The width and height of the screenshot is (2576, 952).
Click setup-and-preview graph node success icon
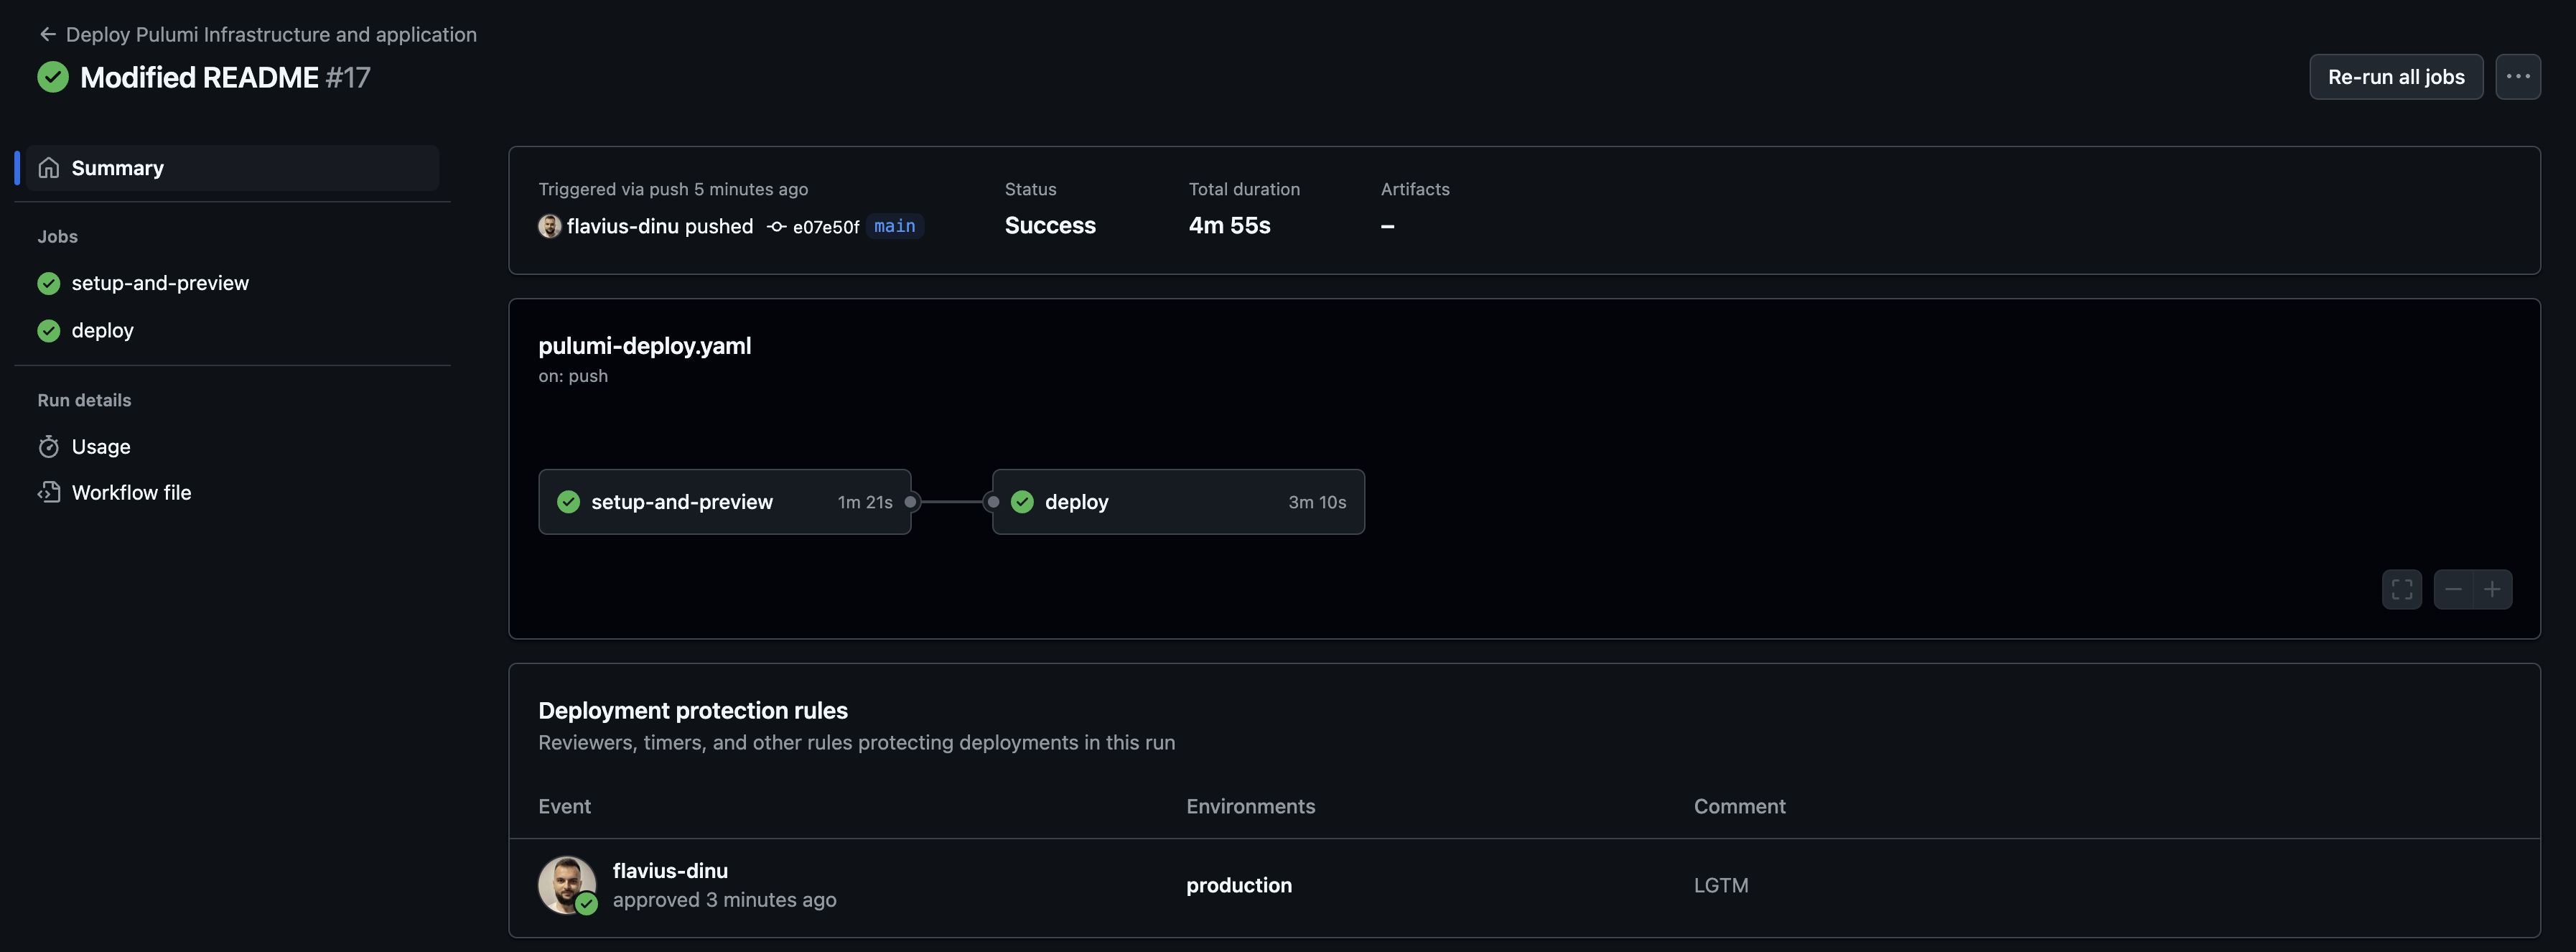(569, 502)
